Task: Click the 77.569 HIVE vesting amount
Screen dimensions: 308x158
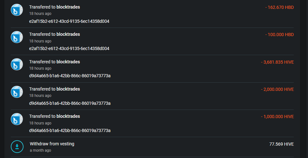Action: tap(281, 144)
